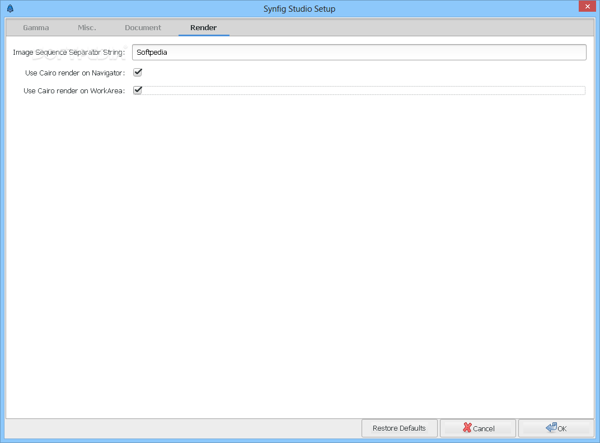Click the Synfig app icon in title bar

[x=10, y=8]
